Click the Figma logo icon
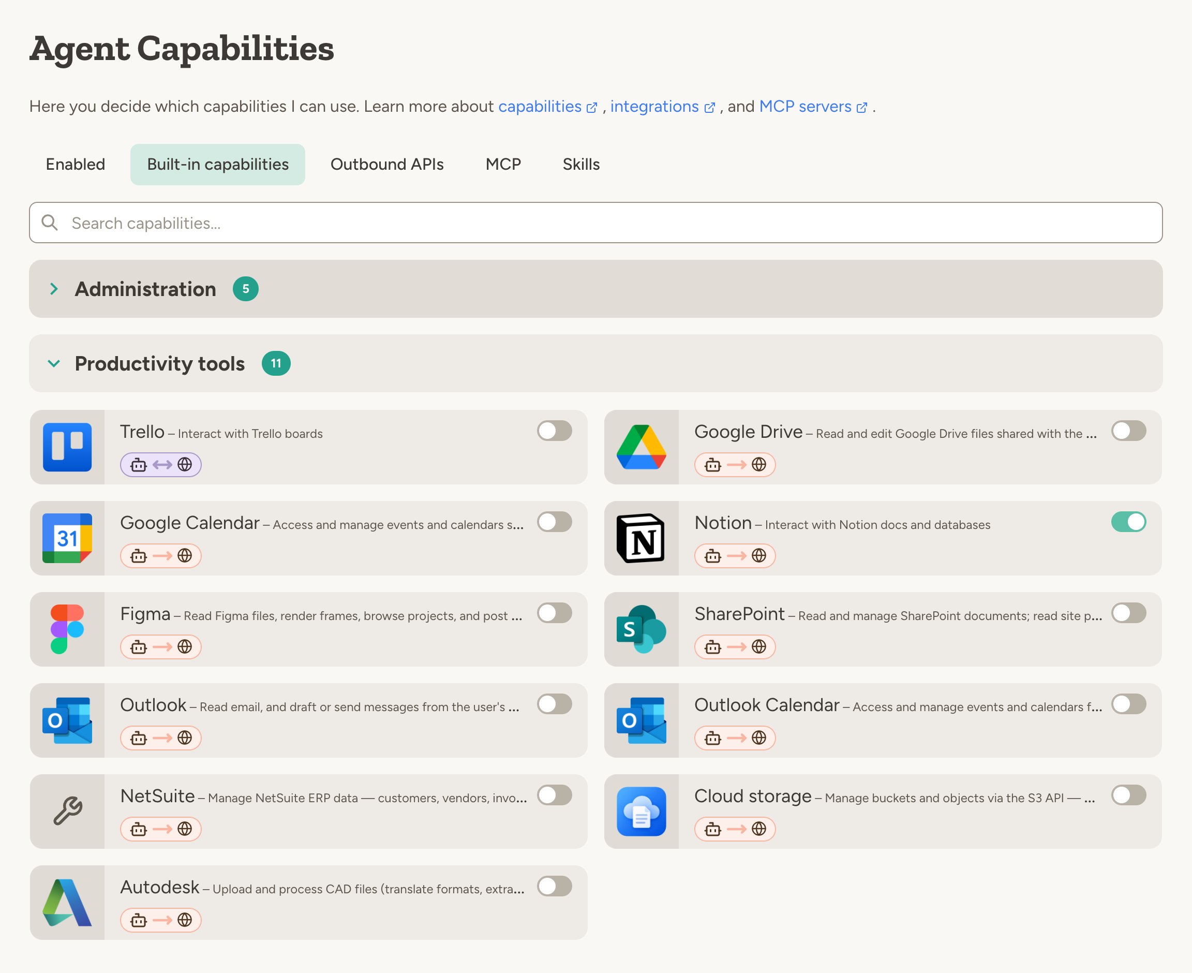Screen dimensions: 1192x973 point(67,629)
